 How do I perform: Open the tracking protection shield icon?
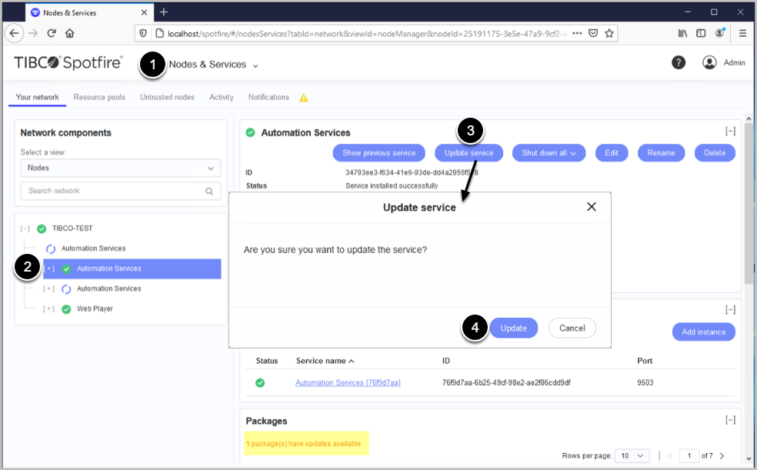tap(143, 33)
